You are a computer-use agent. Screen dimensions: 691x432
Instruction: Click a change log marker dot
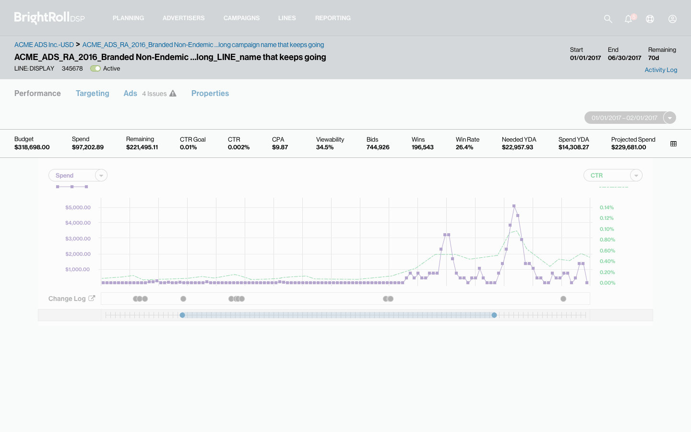pyautogui.click(x=183, y=298)
